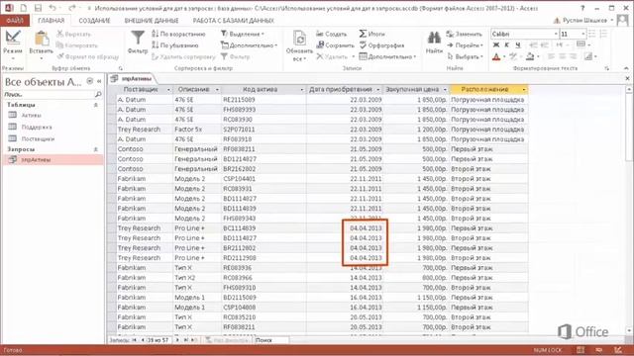The width and height of the screenshot is (634, 356).
Task: Go to next record in navigator
Action: (177, 340)
